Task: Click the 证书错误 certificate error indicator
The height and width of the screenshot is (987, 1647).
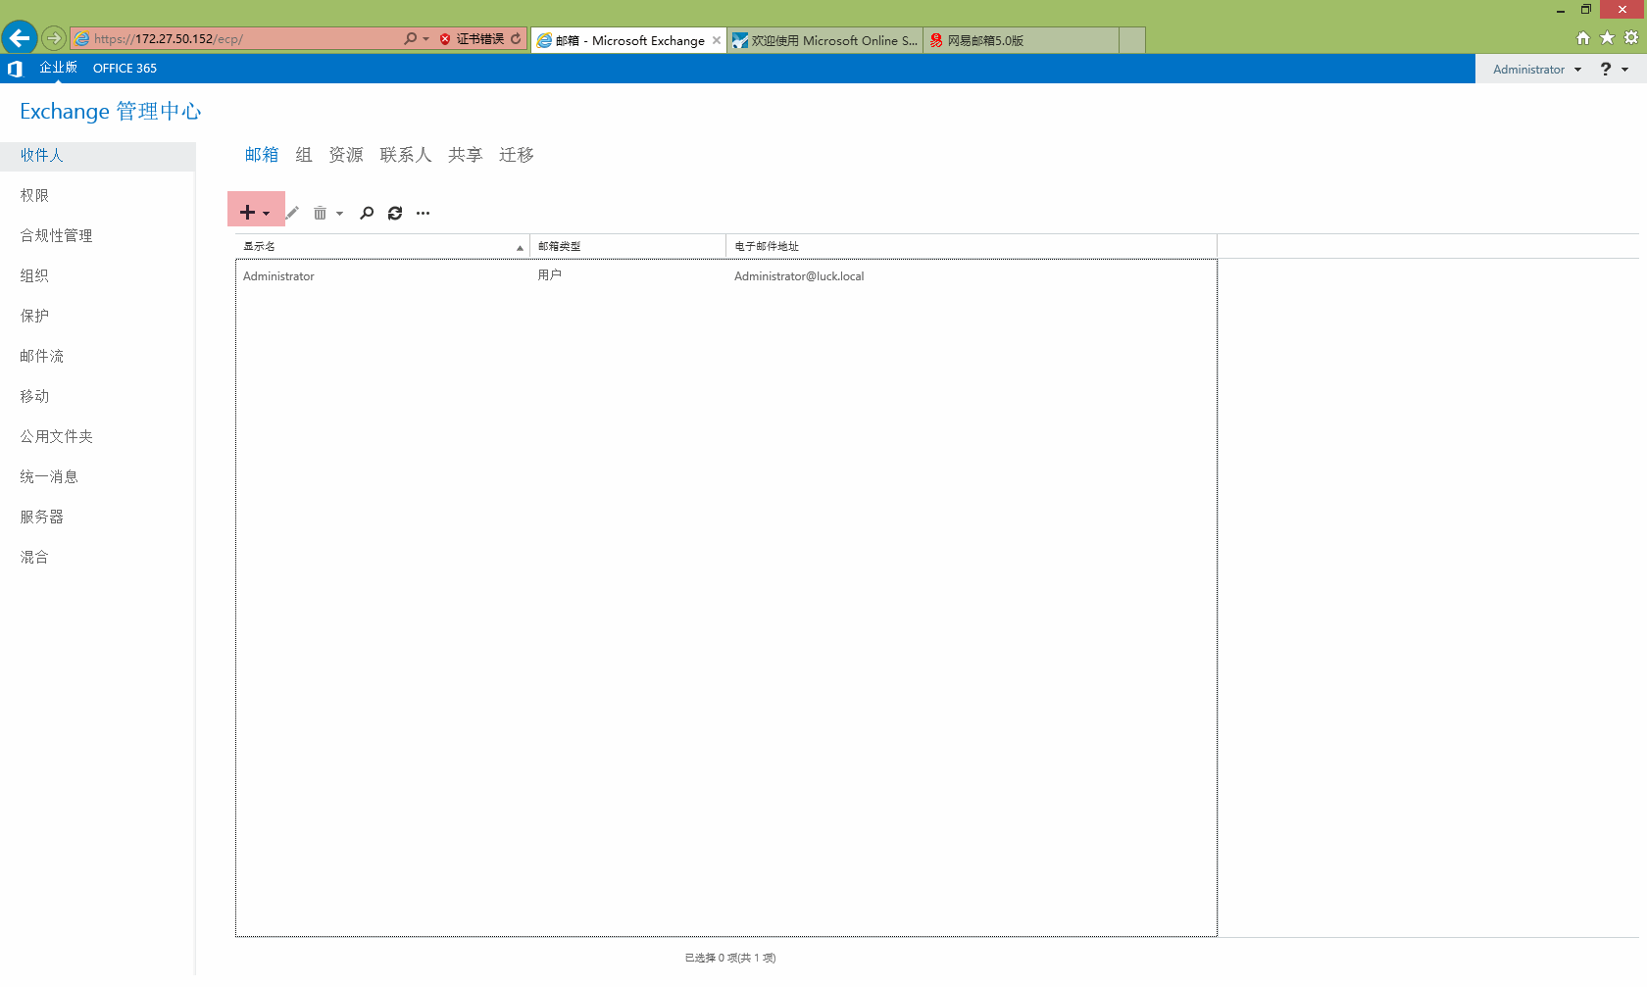Action: click(472, 39)
